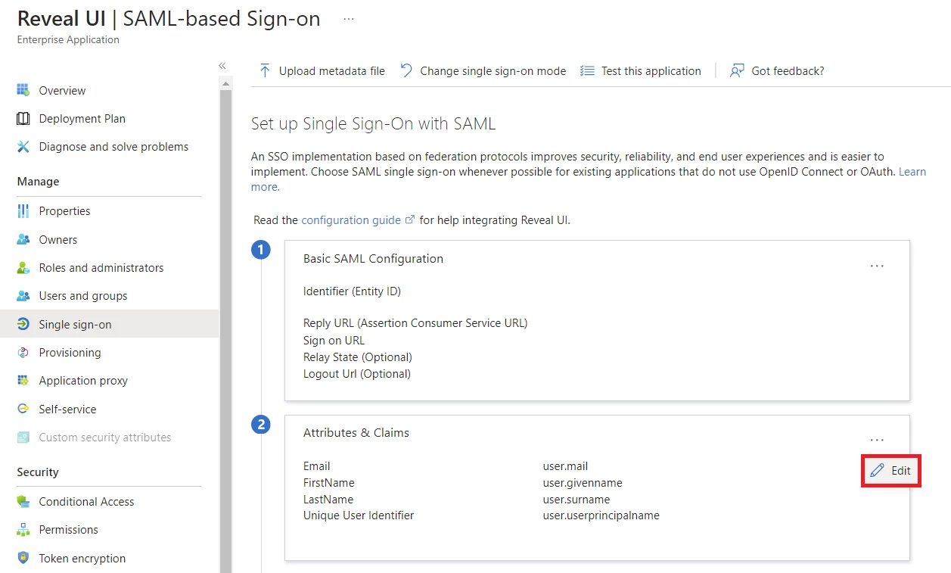Open Users and groups
This screenshot has height=573, width=951.
point(109,296)
